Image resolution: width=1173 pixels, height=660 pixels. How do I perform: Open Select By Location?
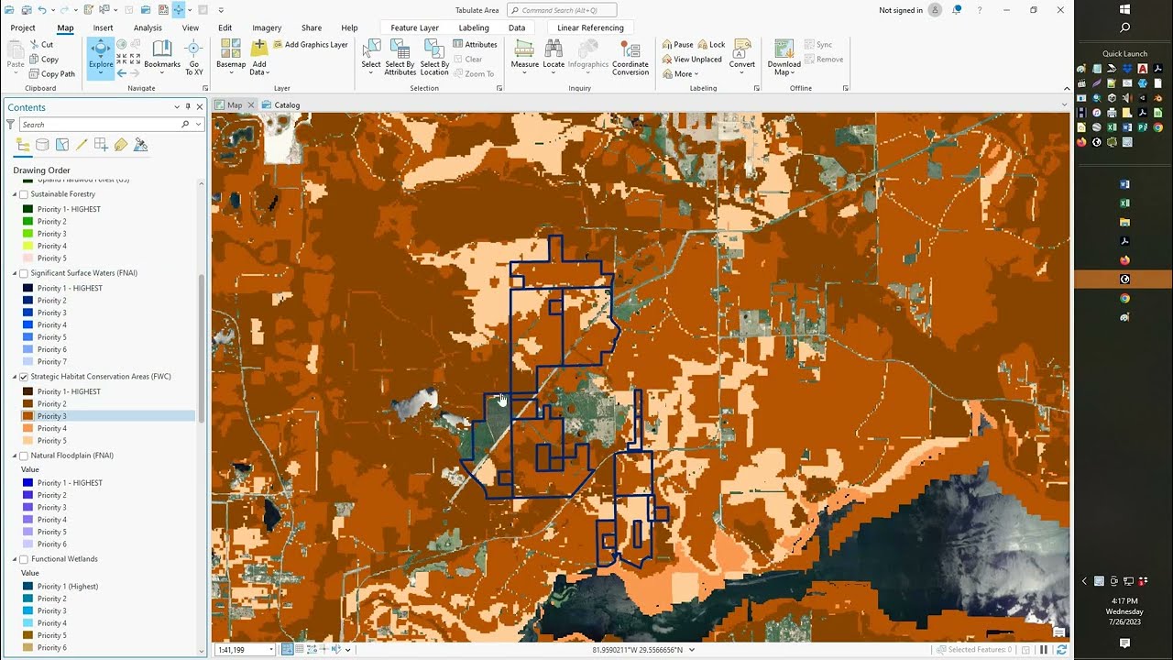(x=434, y=57)
